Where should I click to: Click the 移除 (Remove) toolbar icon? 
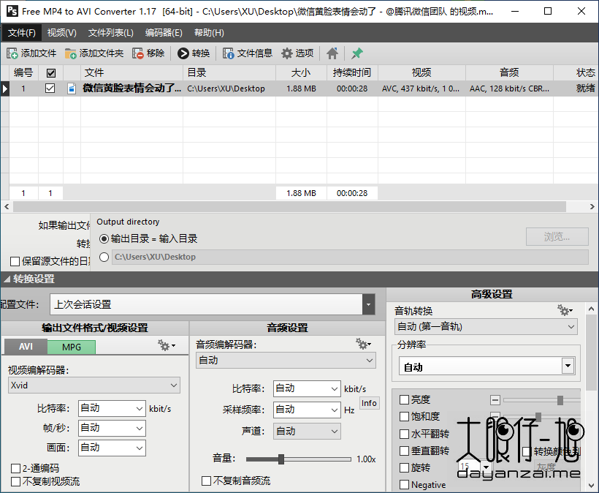click(x=137, y=53)
